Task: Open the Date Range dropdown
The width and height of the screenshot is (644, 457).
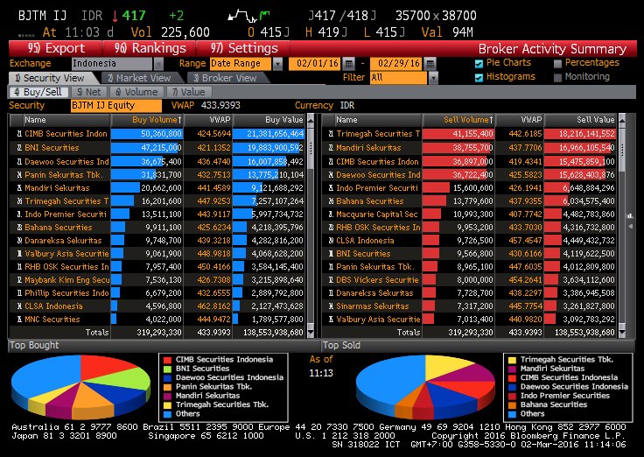Action: click(278, 64)
